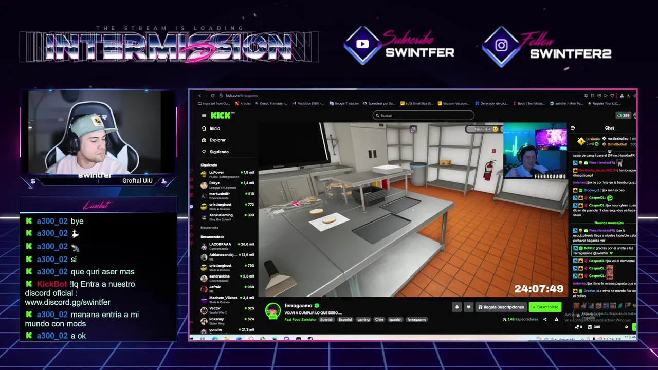The height and width of the screenshot is (370, 658).
Task: Open sandraskins recommended channel
Action: click(227, 278)
